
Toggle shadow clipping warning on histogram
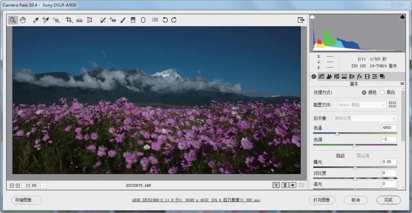[312, 17]
